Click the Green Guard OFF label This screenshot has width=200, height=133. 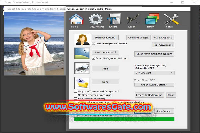tap(144, 80)
